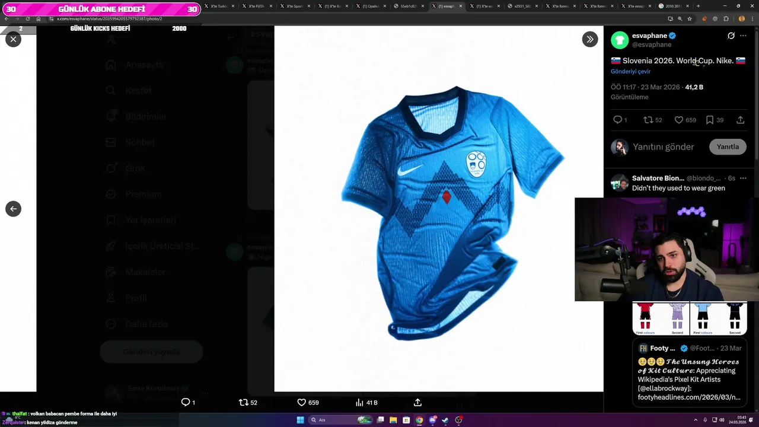Screen dimensions: 759x427
Task: Click the reply icon in the bottom photo bar
Action: 186,402
